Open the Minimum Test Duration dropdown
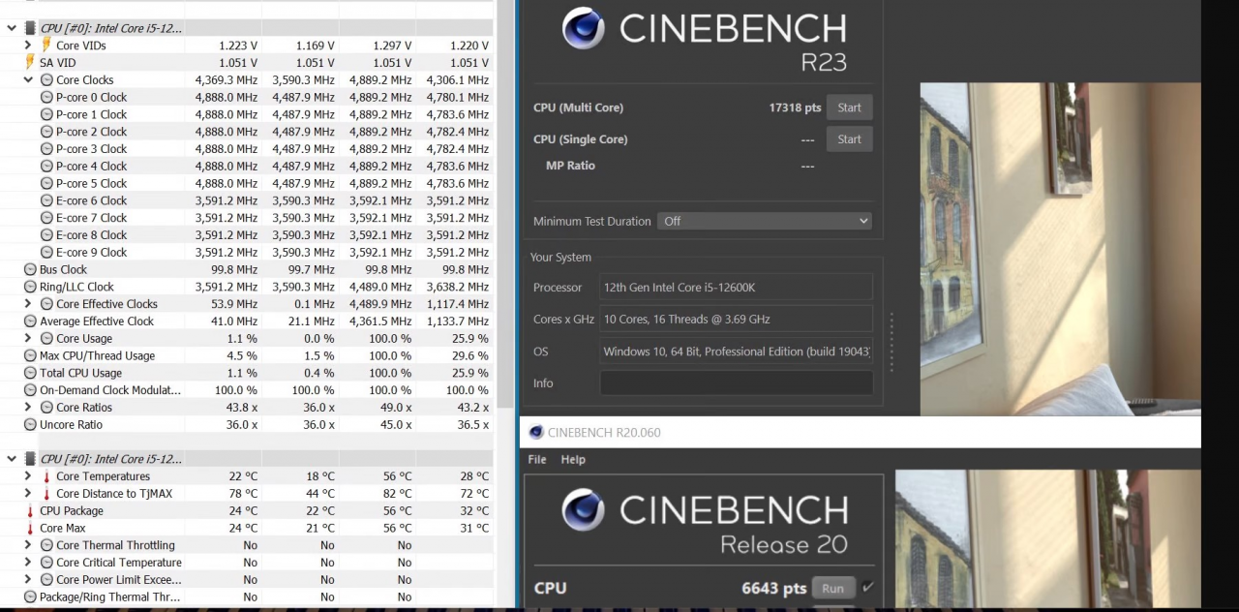 765,221
